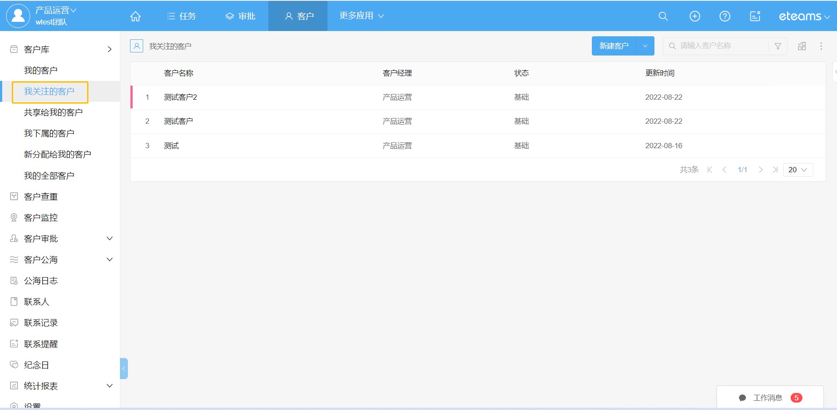
Task: Expand the 更多应用 menu
Action: point(362,16)
